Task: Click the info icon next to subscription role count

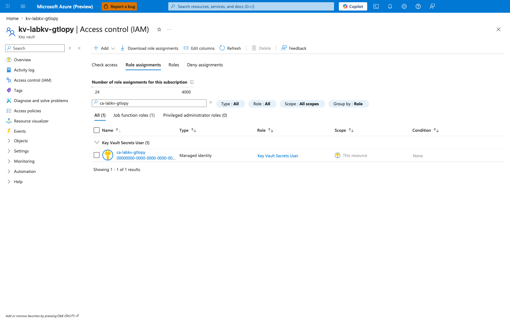Action: (x=192, y=82)
